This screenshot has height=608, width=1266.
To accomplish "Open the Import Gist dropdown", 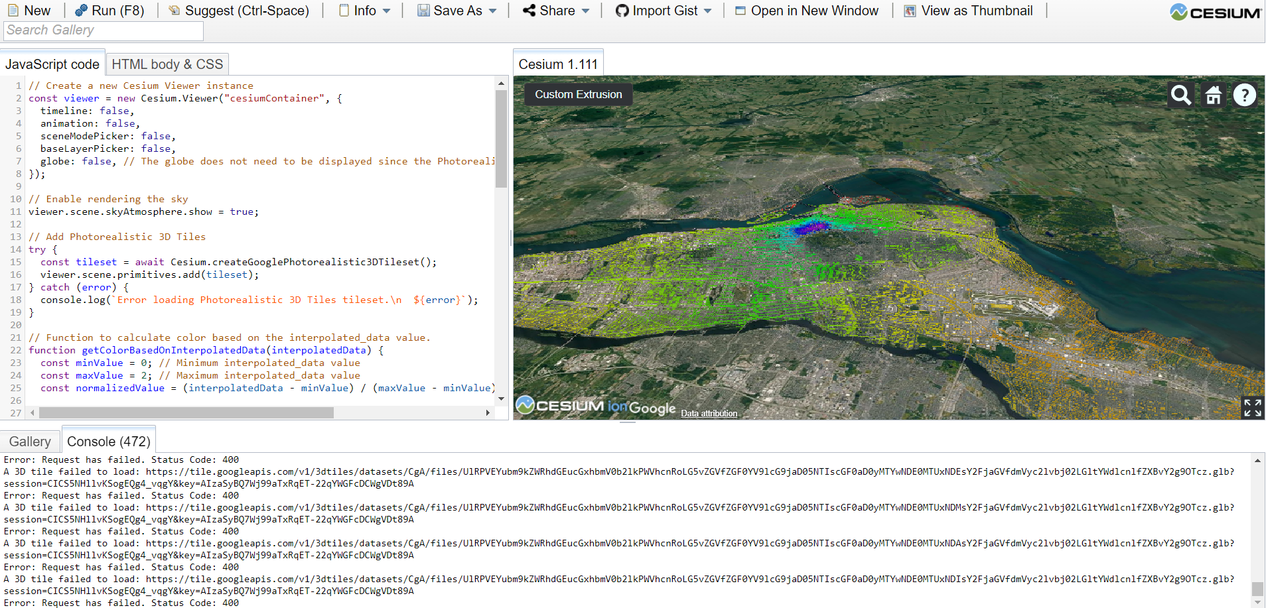I will pyautogui.click(x=664, y=11).
